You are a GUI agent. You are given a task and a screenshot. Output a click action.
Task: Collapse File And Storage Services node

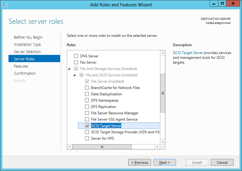[70, 69]
